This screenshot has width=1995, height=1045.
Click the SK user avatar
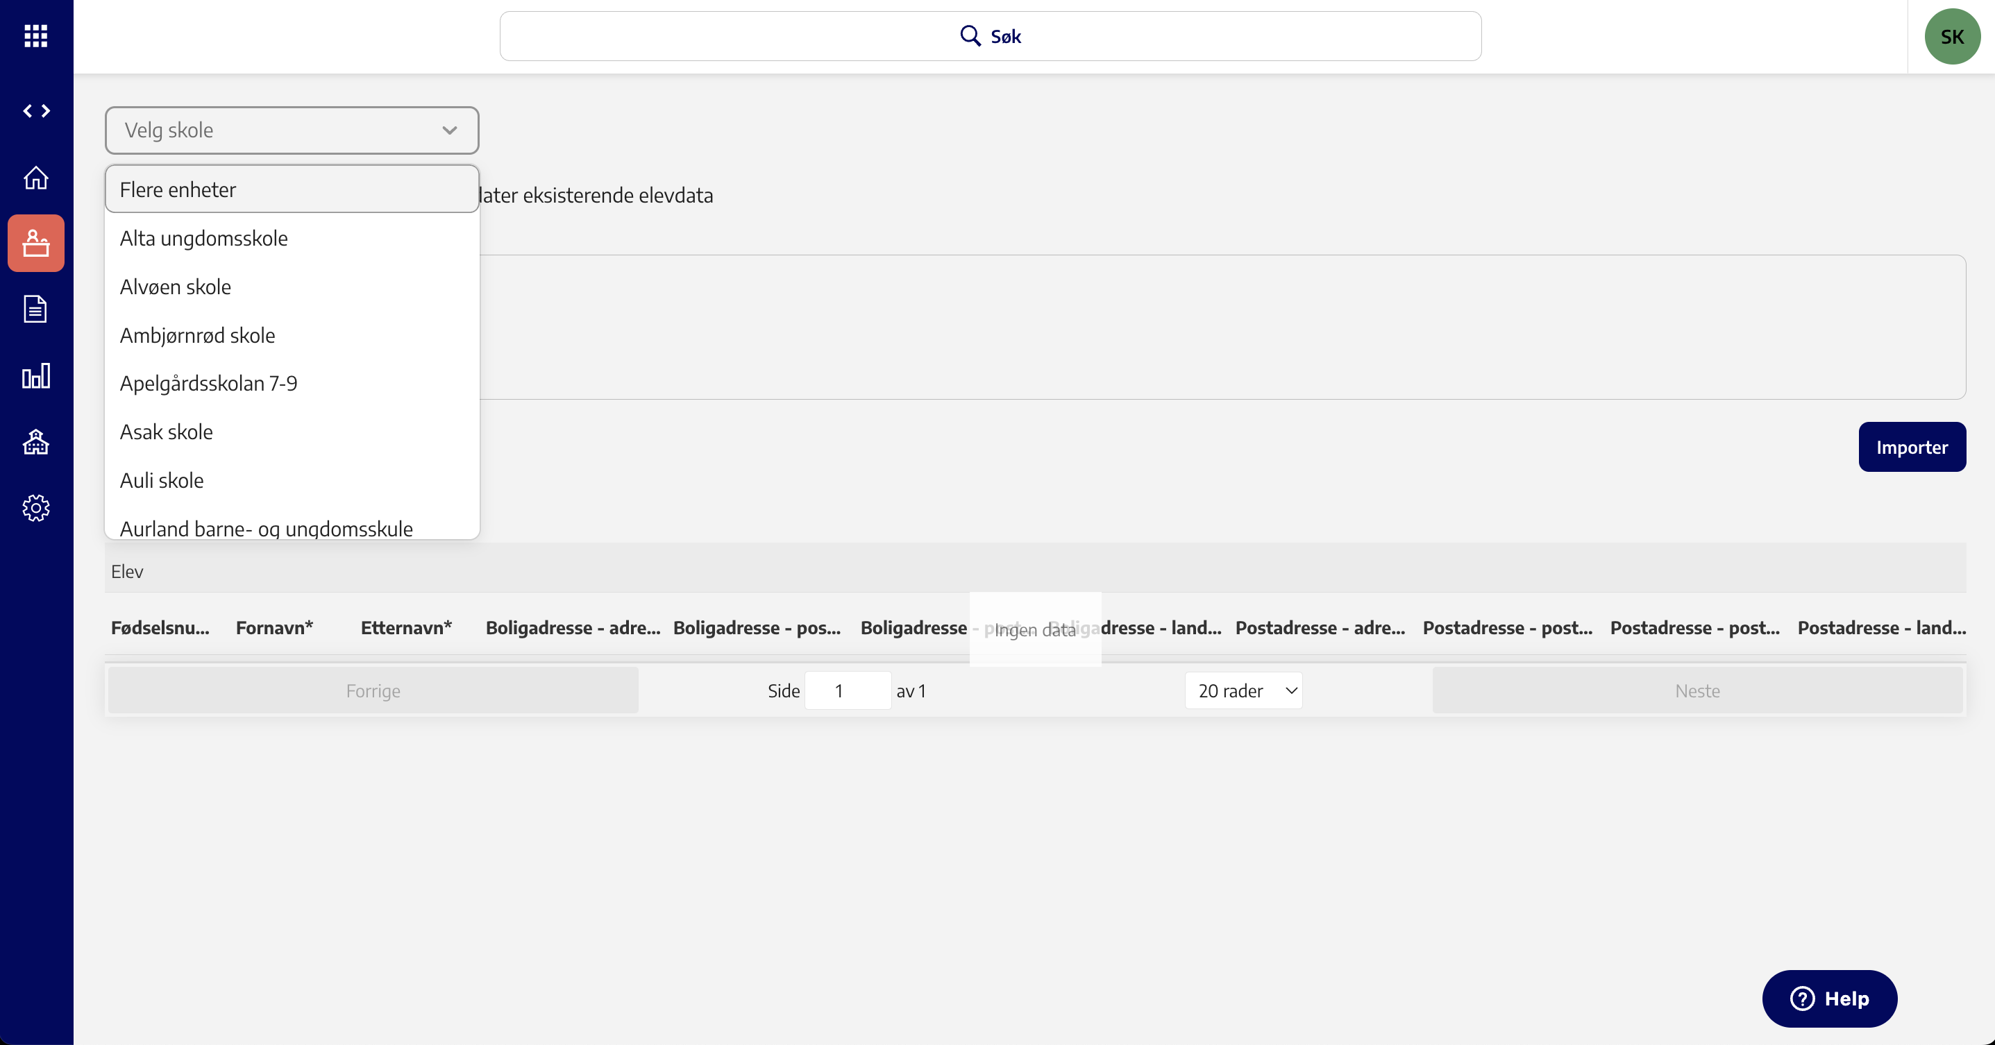tap(1952, 36)
